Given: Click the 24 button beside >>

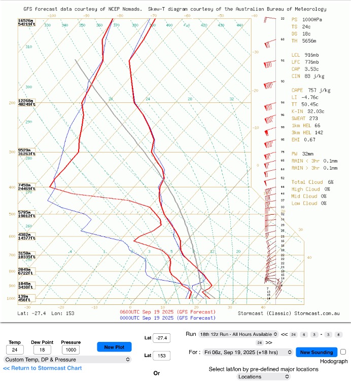Looking at the screenshot, I should (259, 343).
